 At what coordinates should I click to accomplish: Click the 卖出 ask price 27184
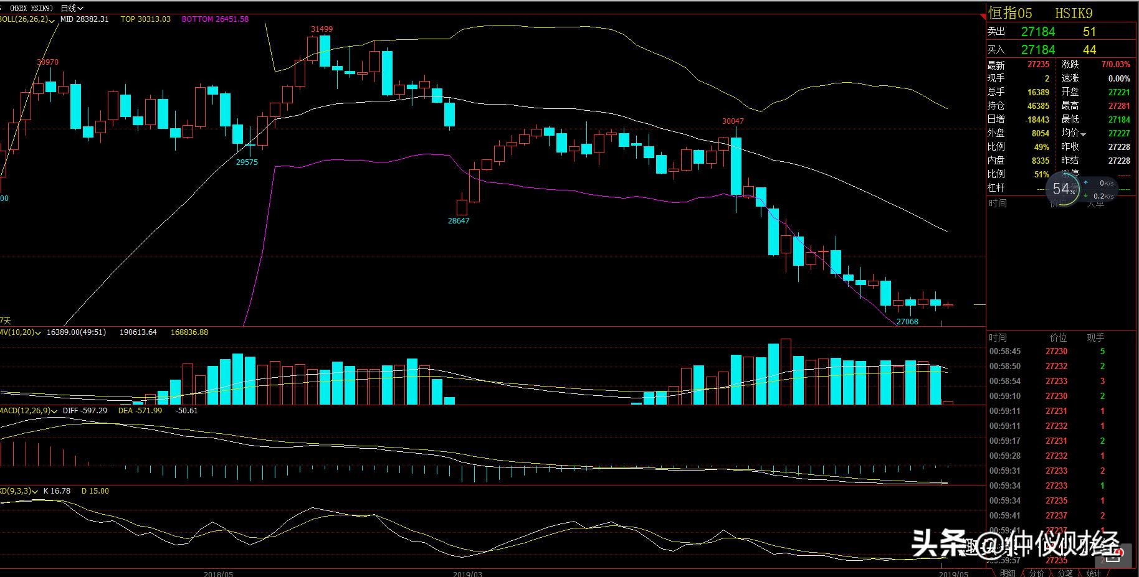pos(1038,32)
